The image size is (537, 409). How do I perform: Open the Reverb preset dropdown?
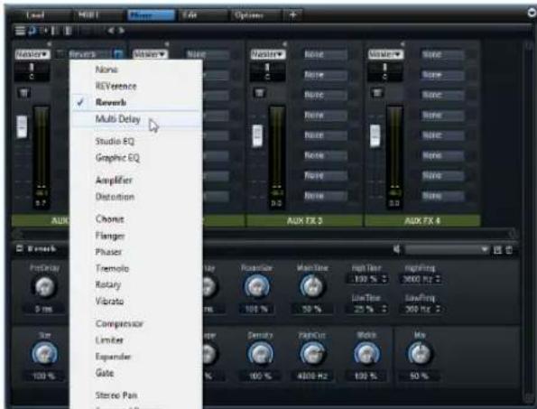(447, 249)
